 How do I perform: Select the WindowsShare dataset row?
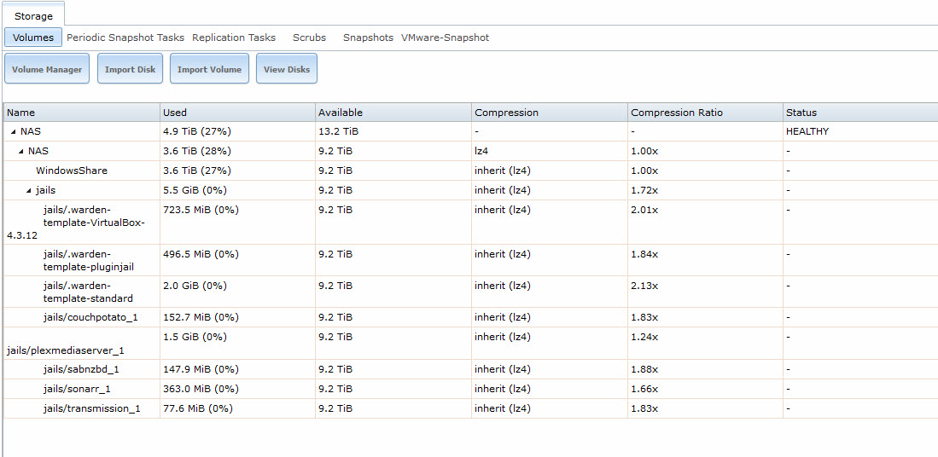(x=470, y=171)
